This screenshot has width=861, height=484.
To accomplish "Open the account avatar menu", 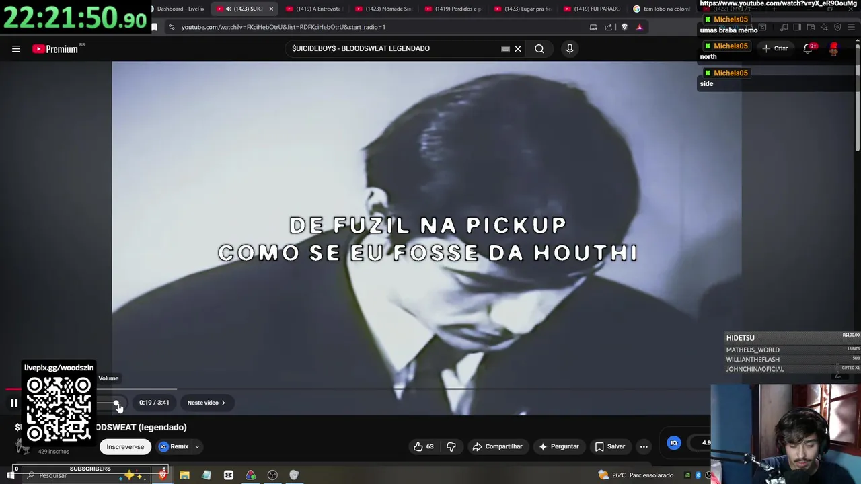I will 834,48.
